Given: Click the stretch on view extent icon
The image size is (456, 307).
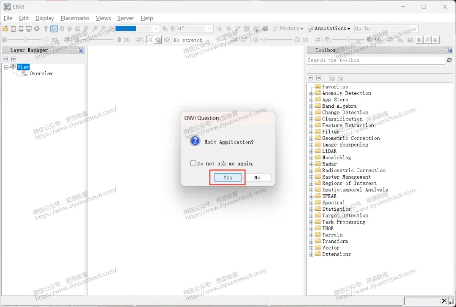Looking at the screenshot, I should tap(149, 40).
